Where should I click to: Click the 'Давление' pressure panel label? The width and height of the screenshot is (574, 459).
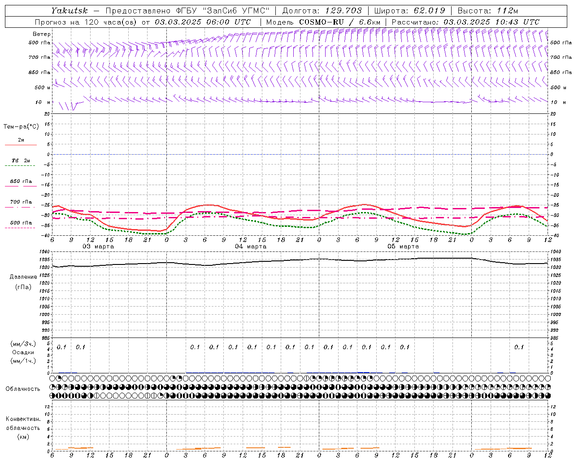pos(23,277)
